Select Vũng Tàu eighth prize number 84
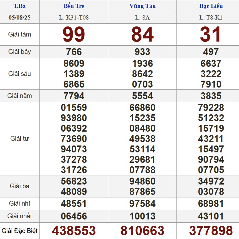The height and width of the screenshot is (239, 239). [x=142, y=34]
